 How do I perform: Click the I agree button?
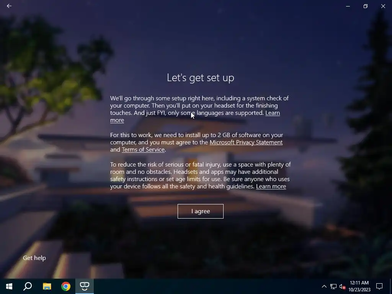coord(201,211)
